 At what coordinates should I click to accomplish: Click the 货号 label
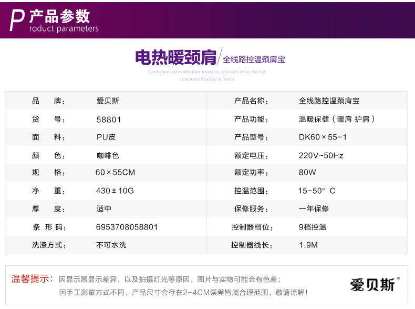(x=48, y=119)
